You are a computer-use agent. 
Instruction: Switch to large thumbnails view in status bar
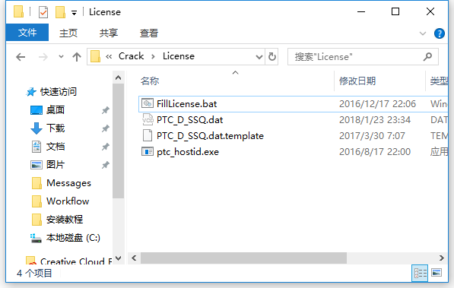pyautogui.click(x=436, y=273)
